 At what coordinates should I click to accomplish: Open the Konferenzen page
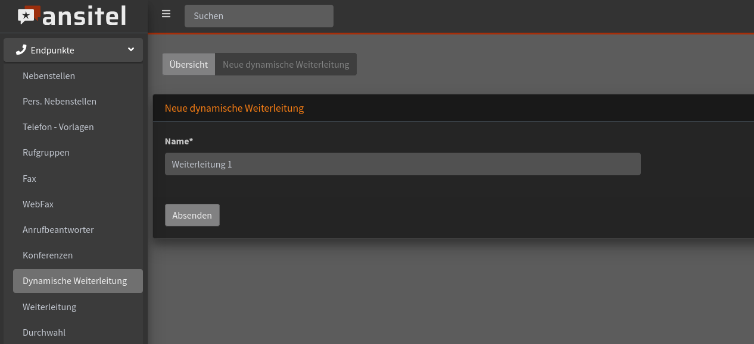pos(48,255)
